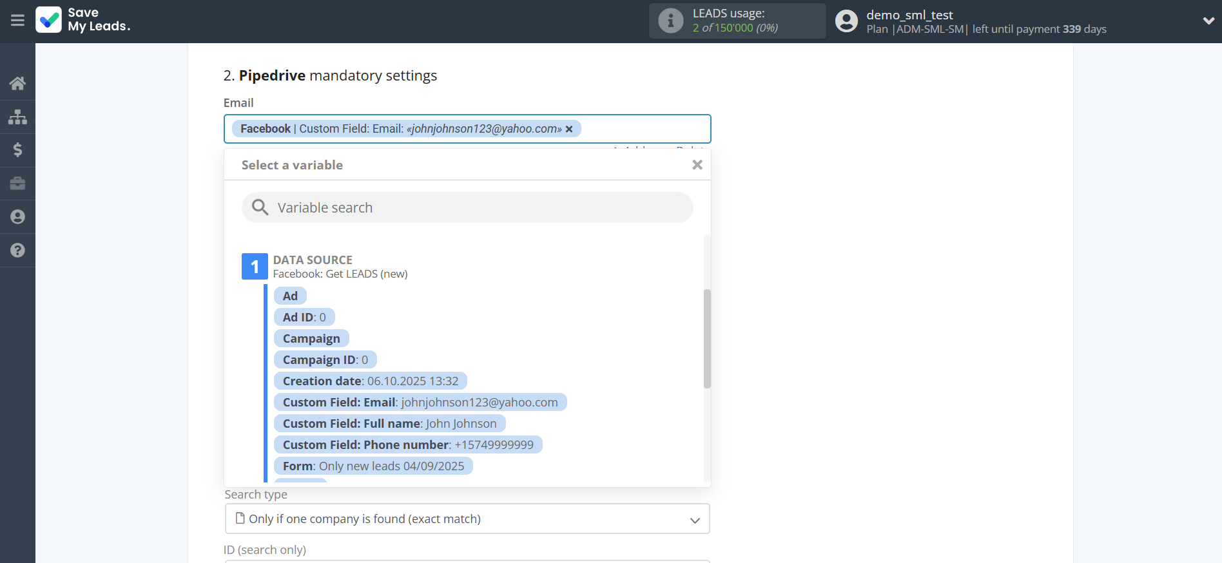Open the integrations hierarchy icon in sidebar
The height and width of the screenshot is (563, 1222).
pyautogui.click(x=17, y=117)
